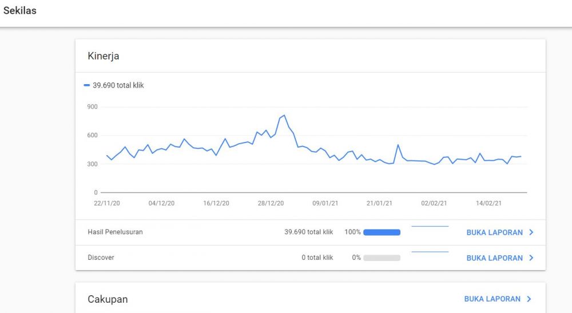Select the Hasil Penelusuran row label

(115, 232)
